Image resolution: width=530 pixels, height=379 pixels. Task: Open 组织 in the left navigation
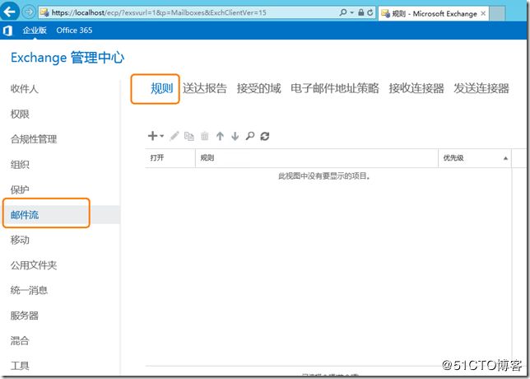(x=20, y=165)
